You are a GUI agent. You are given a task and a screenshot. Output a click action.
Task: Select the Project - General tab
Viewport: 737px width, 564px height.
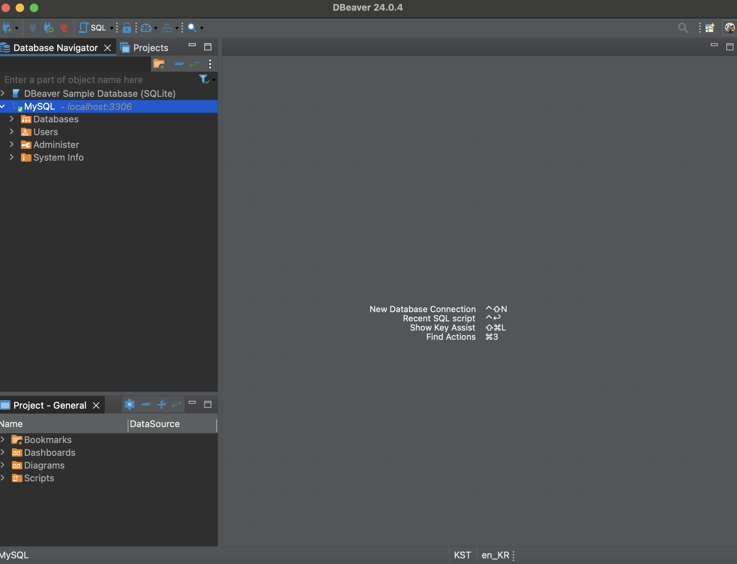point(50,405)
